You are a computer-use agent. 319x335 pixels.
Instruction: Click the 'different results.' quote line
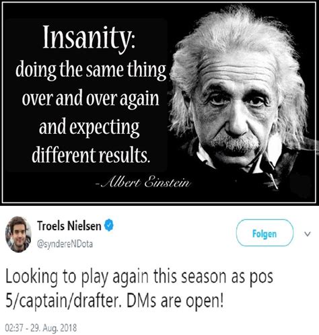(90, 155)
